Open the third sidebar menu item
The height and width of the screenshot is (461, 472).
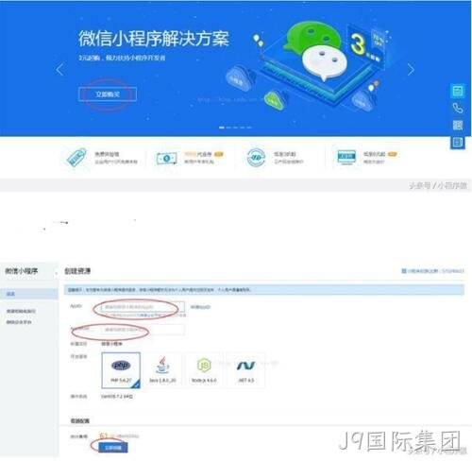click(19, 322)
